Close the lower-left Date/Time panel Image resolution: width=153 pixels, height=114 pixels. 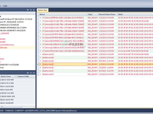[x=34, y=73]
